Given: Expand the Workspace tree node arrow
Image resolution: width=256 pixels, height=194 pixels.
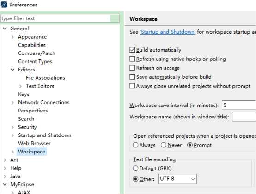Looking at the screenshot, I should pos(12,152).
